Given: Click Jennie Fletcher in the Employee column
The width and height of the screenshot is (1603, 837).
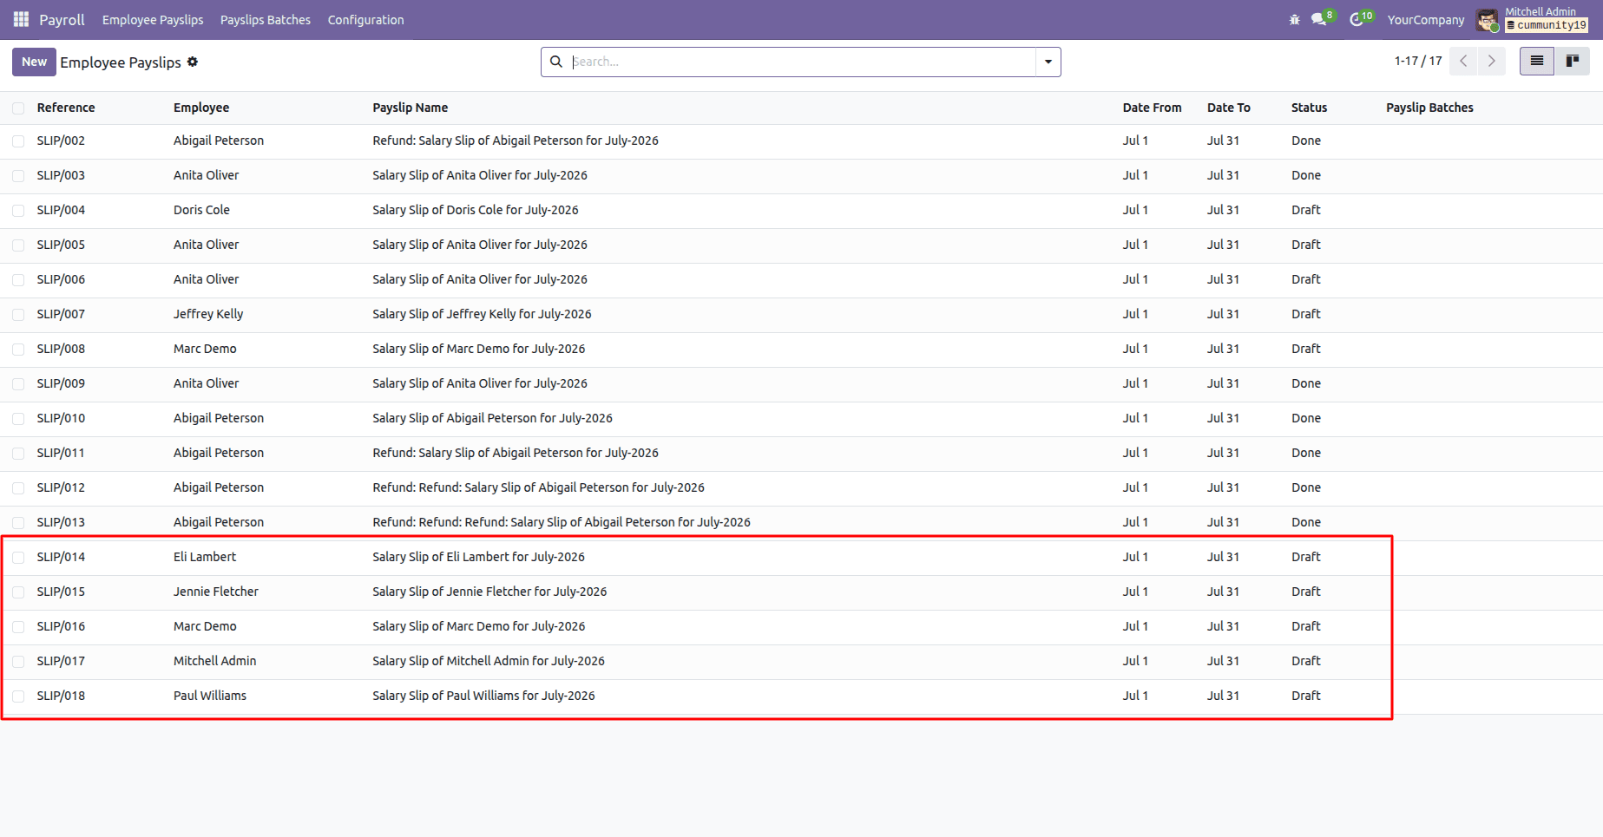Looking at the screenshot, I should [x=216, y=592].
